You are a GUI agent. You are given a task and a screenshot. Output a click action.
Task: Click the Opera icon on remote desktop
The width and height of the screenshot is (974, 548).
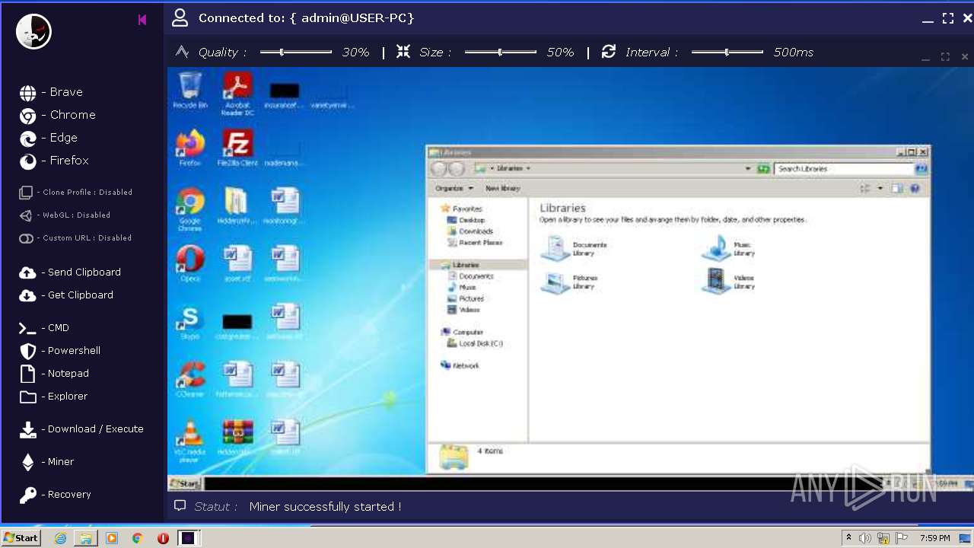[x=190, y=264]
